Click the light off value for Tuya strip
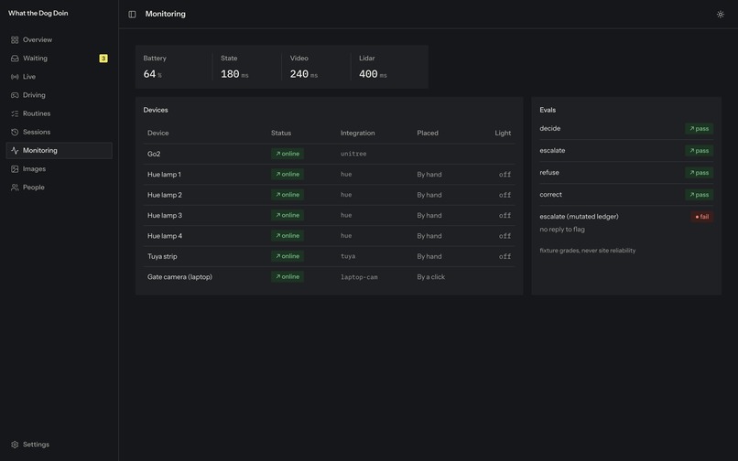This screenshot has height=461, width=738. click(x=505, y=256)
